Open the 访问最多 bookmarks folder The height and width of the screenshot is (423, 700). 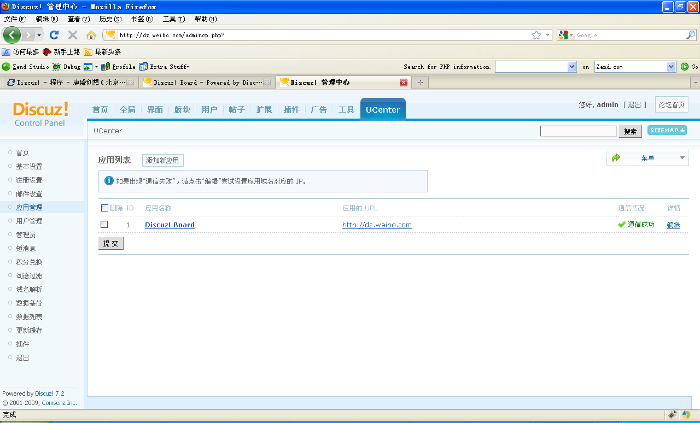(x=21, y=52)
